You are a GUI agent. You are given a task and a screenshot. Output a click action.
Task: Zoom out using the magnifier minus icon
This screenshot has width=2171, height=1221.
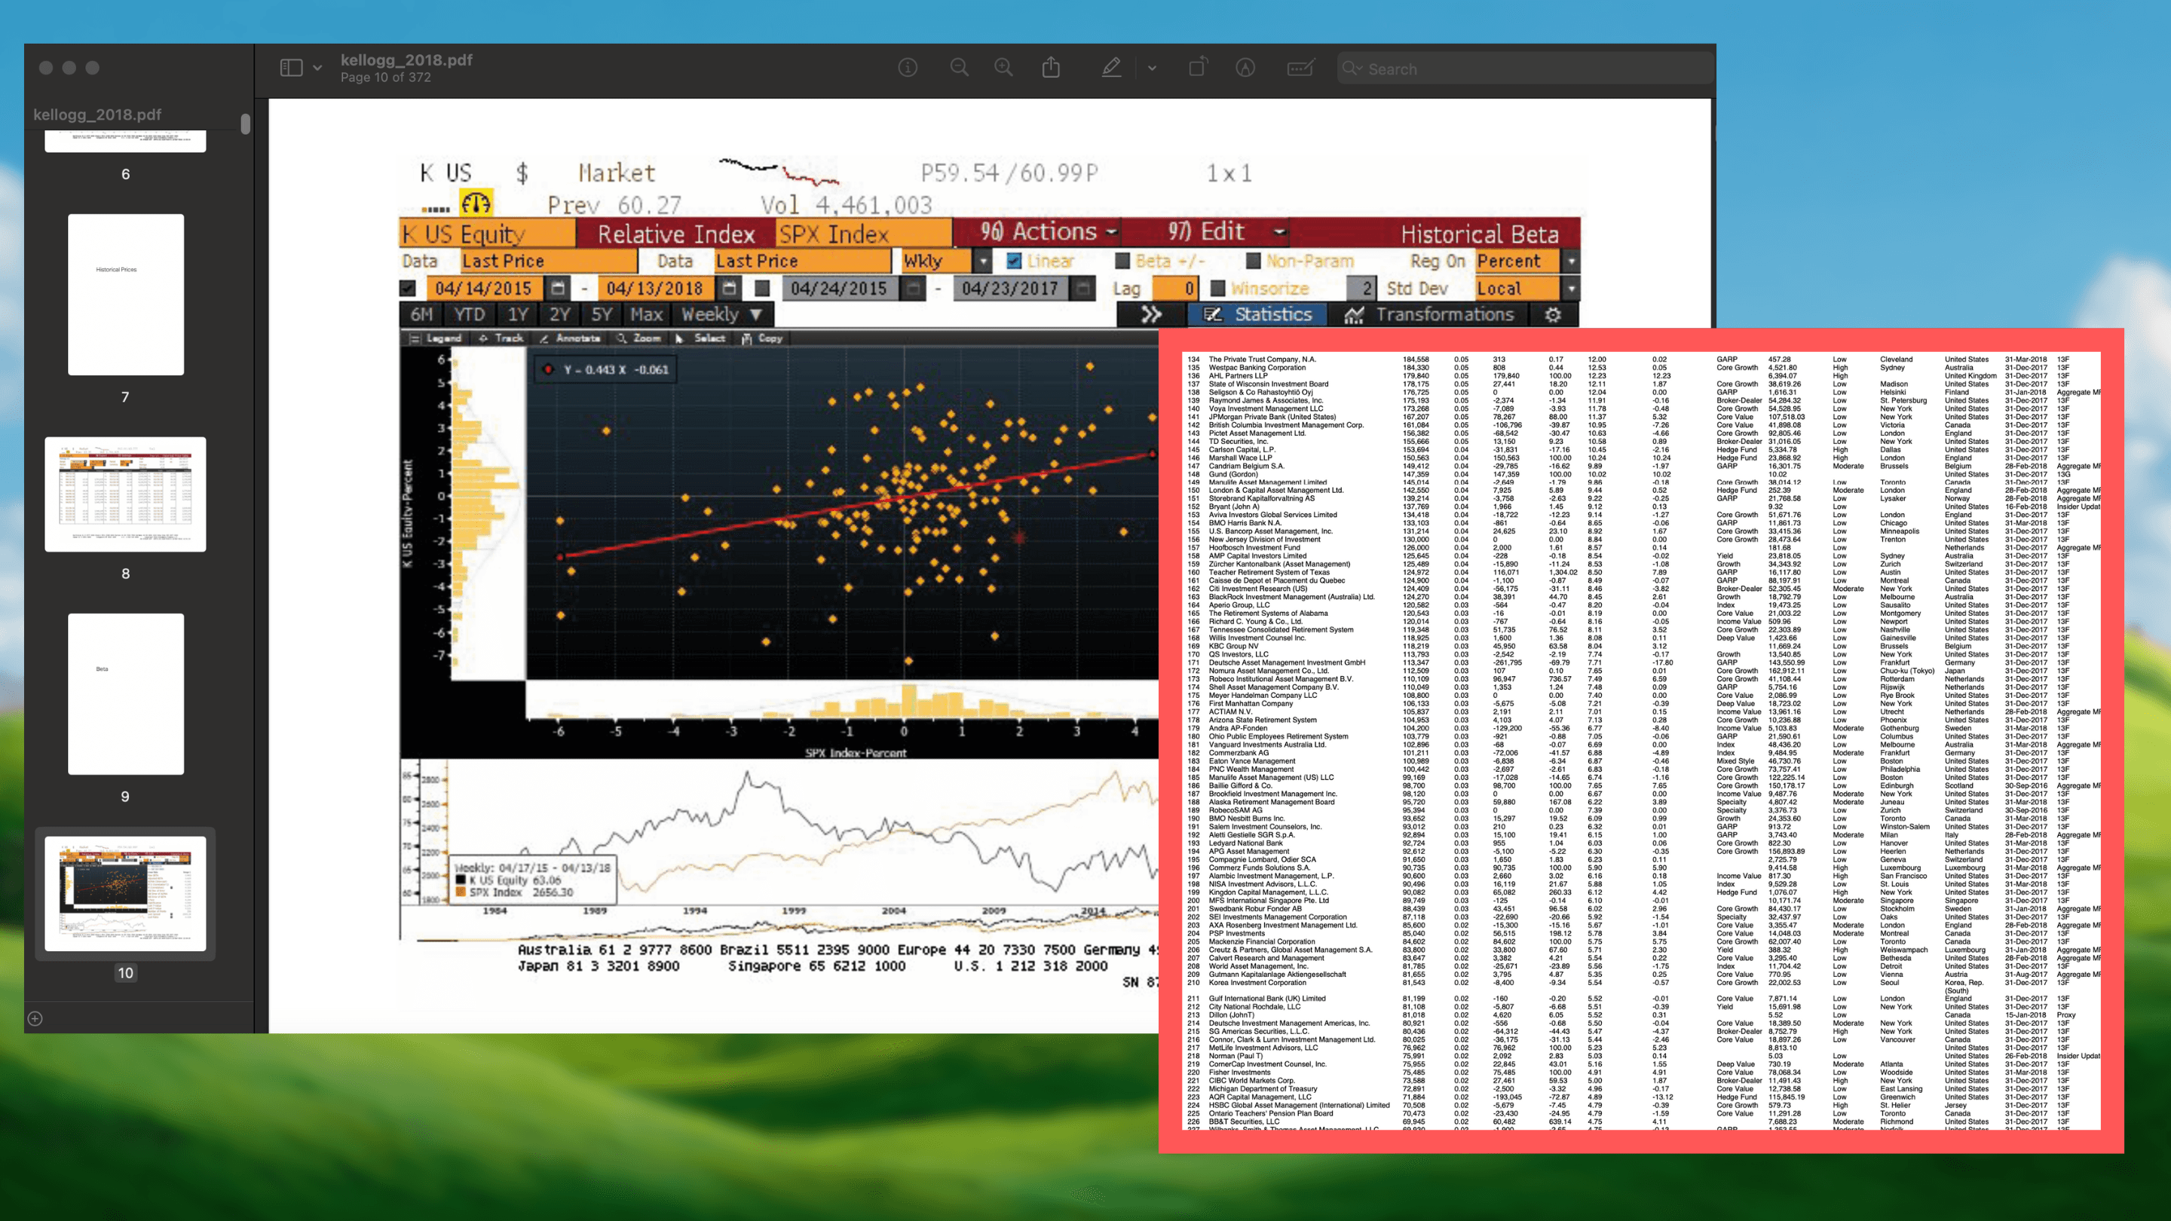959,69
